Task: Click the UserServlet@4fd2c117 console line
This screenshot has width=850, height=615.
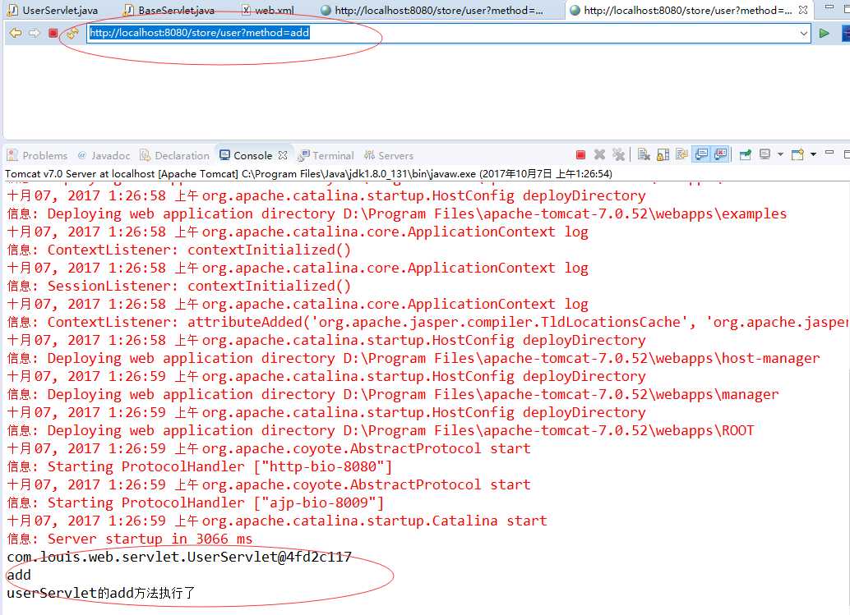Action: pyautogui.click(x=179, y=557)
